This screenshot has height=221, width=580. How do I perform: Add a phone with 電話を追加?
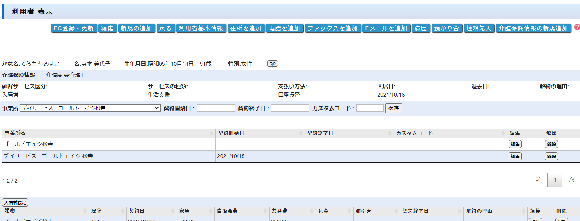point(285,28)
